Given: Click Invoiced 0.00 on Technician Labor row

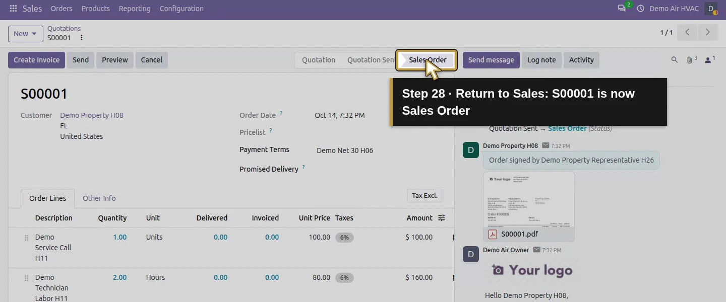Looking at the screenshot, I should [272, 277].
